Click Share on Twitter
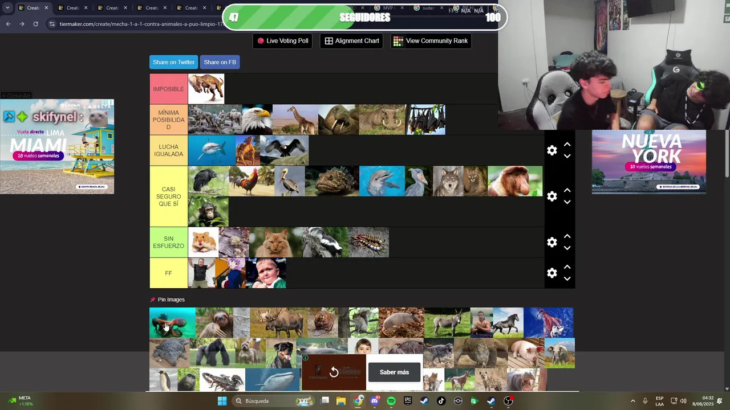Image resolution: width=730 pixels, height=410 pixels. [173, 62]
